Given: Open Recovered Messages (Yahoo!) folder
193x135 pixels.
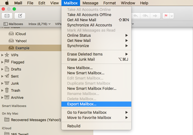Looking at the screenshot, I should [36, 120].
